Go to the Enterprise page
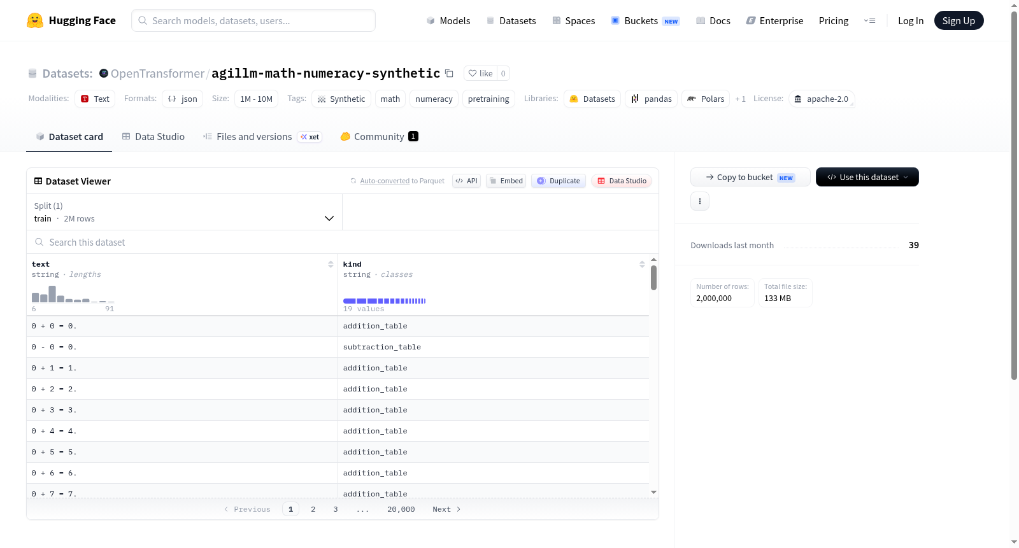The width and height of the screenshot is (1019, 548). 774,20
